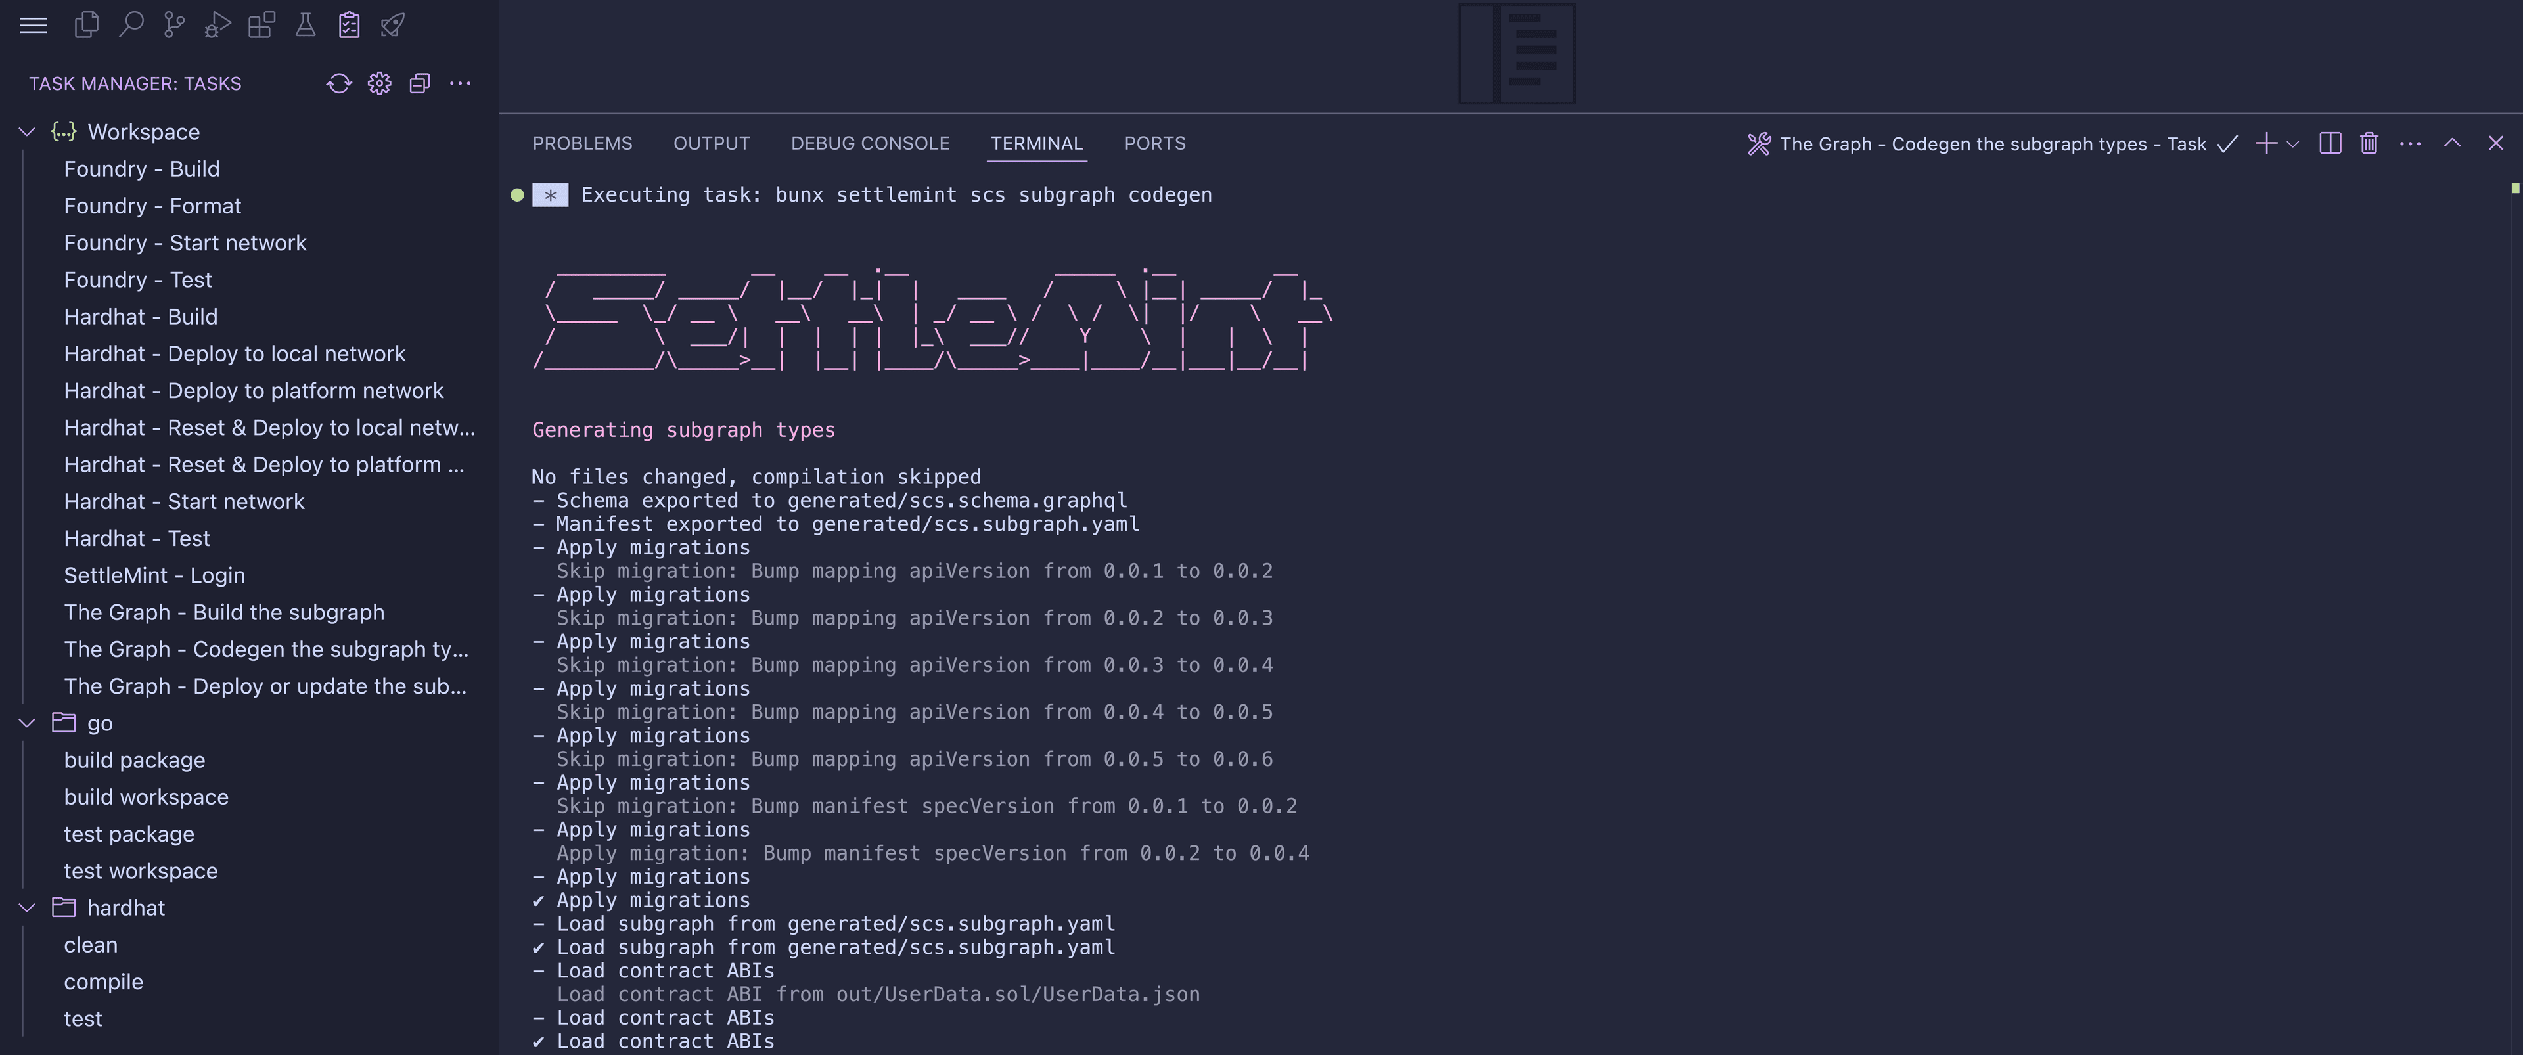This screenshot has height=1055, width=2523.
Task: Collapse the hardhat task group
Action: pyautogui.click(x=28, y=908)
